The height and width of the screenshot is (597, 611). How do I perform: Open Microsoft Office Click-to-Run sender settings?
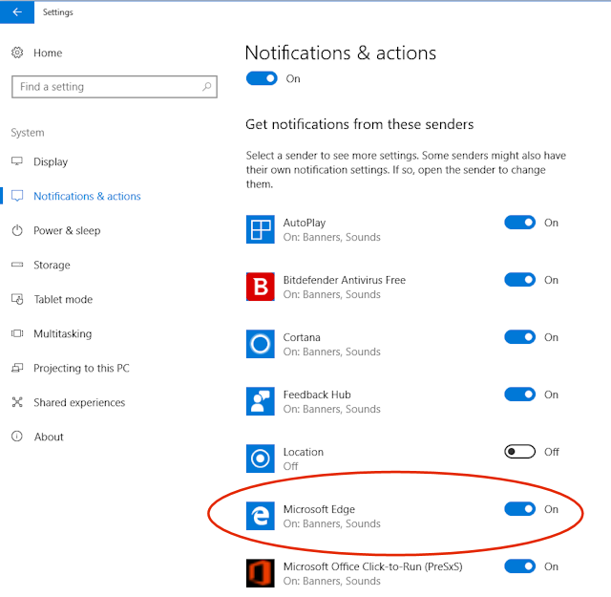click(372, 566)
